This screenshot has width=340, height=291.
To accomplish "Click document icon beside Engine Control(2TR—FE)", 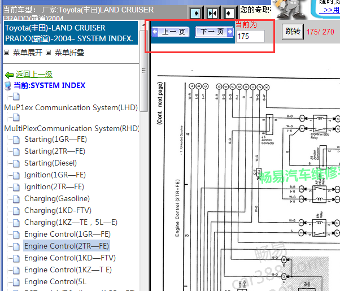I will [x=16, y=247].
